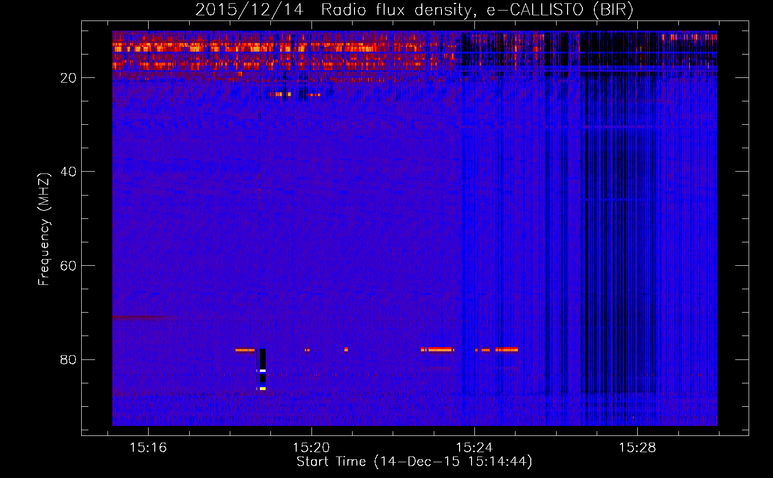Click the long orange burst near 78 MHz before 15:24

pyautogui.click(x=440, y=350)
